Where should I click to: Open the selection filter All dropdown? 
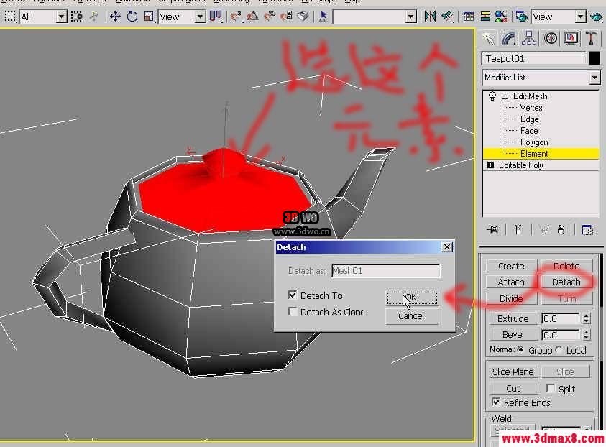pos(61,17)
